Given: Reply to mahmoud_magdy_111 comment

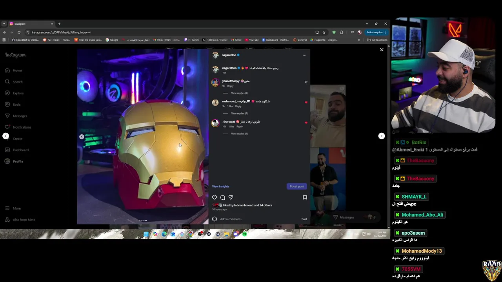Looking at the screenshot, I should point(238,107).
